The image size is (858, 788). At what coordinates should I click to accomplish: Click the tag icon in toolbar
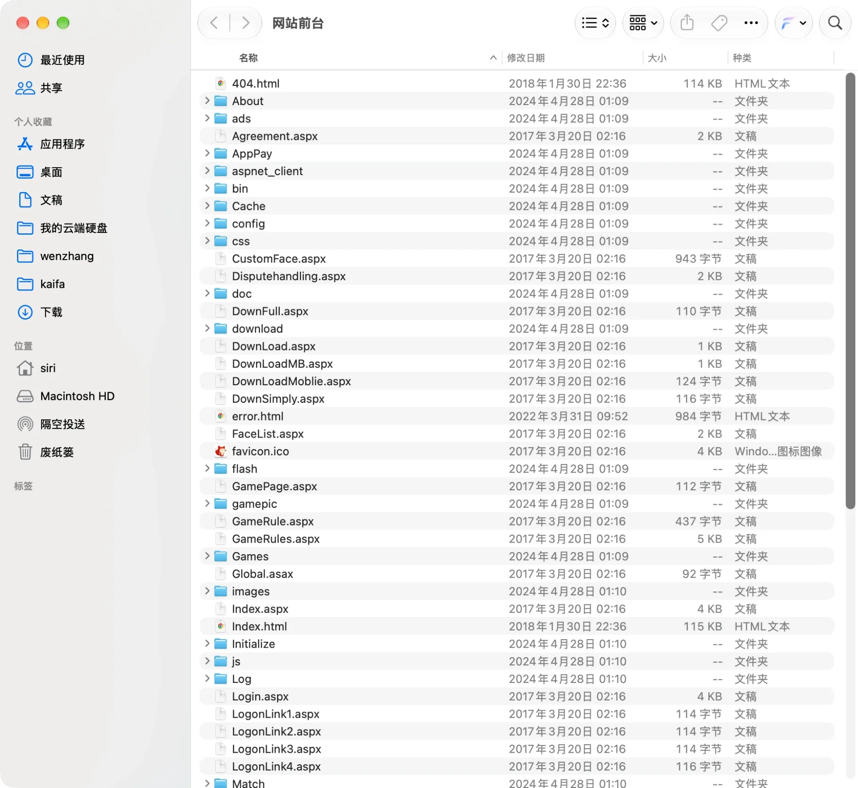pyautogui.click(x=719, y=23)
